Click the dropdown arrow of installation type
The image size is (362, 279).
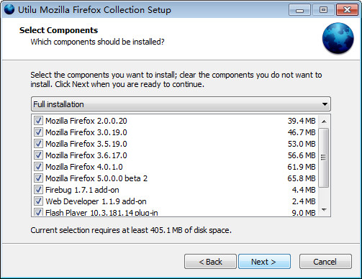[x=325, y=104]
